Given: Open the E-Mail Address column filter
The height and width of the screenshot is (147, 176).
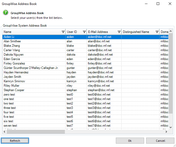Looking at the screenshot, I should (x=119, y=32).
